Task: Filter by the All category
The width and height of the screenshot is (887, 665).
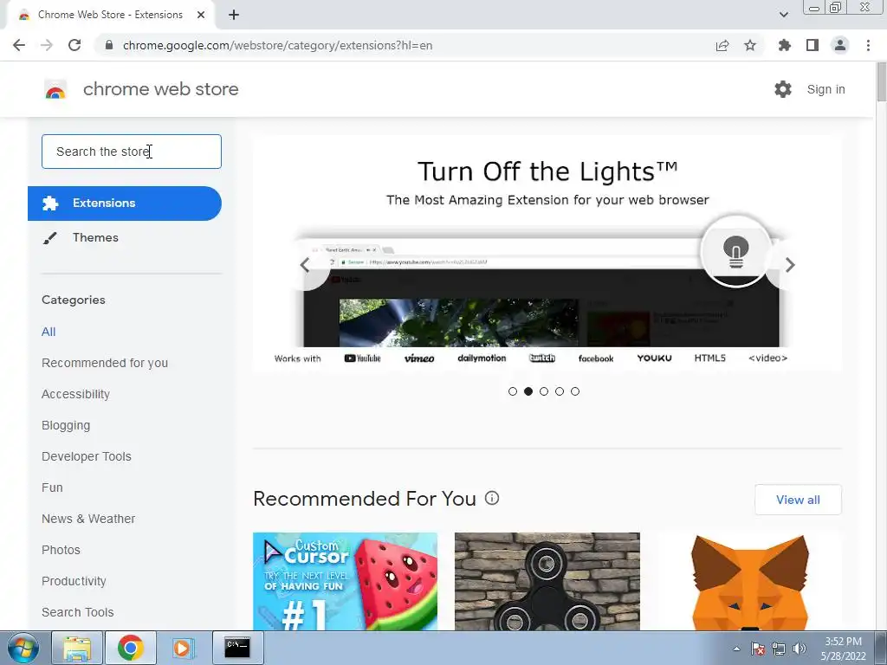Action: pyautogui.click(x=49, y=332)
